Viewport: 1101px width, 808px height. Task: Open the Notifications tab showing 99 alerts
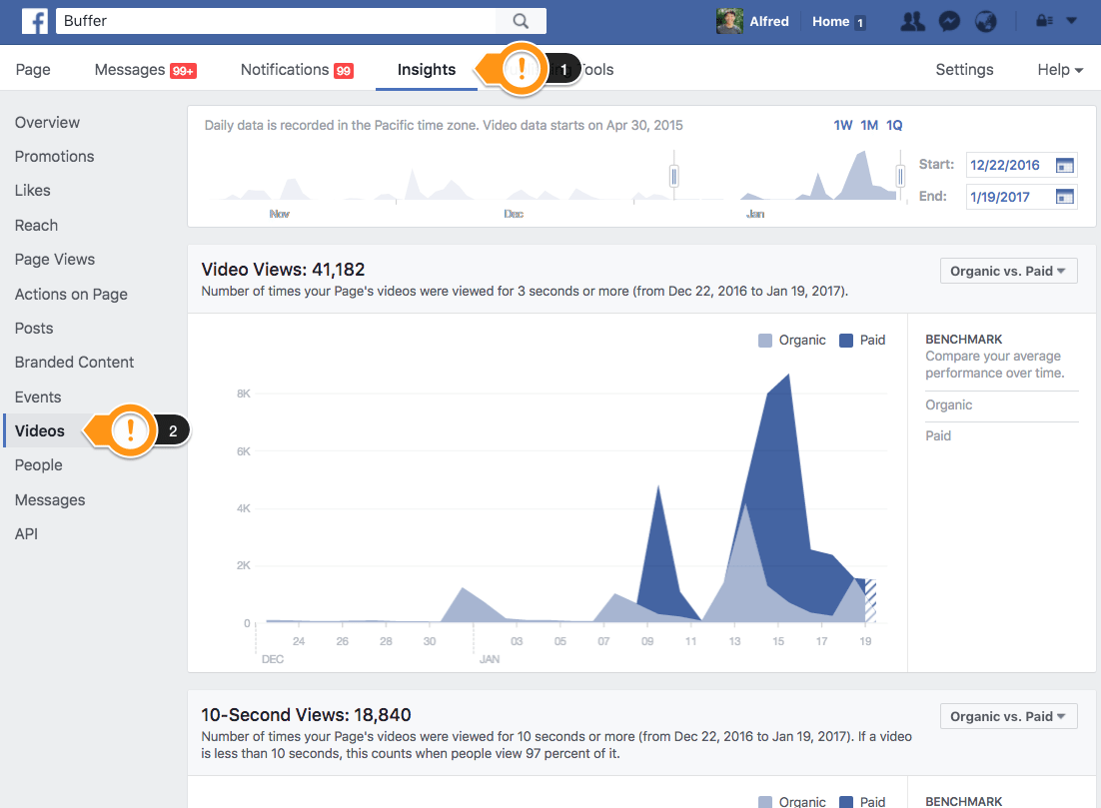coord(297,69)
